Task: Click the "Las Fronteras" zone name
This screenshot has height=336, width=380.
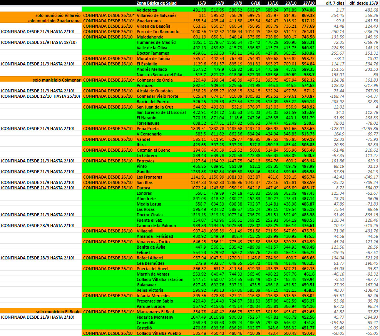Action: (149, 177)
